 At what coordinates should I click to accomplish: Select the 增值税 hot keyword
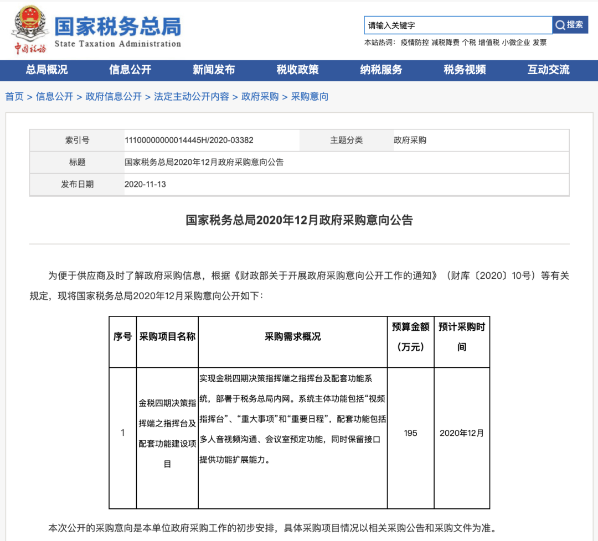pyautogui.click(x=489, y=43)
